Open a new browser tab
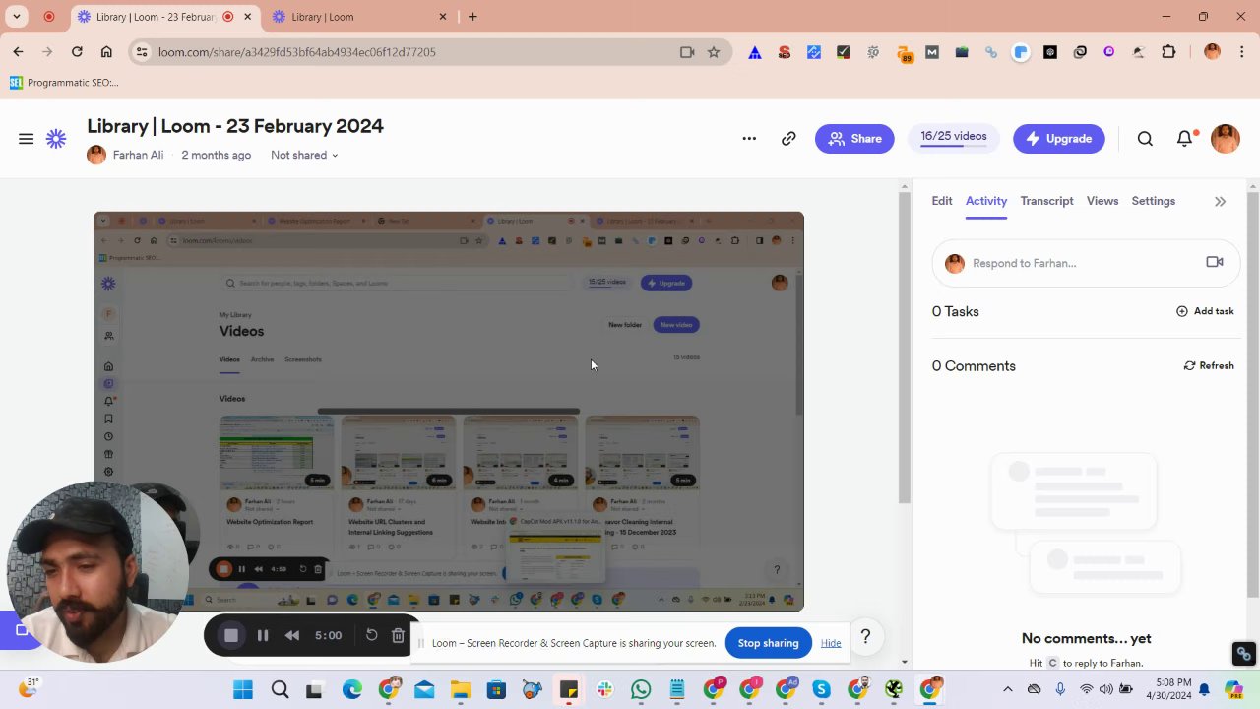Screen dimensions: 1260x709 click(472, 17)
